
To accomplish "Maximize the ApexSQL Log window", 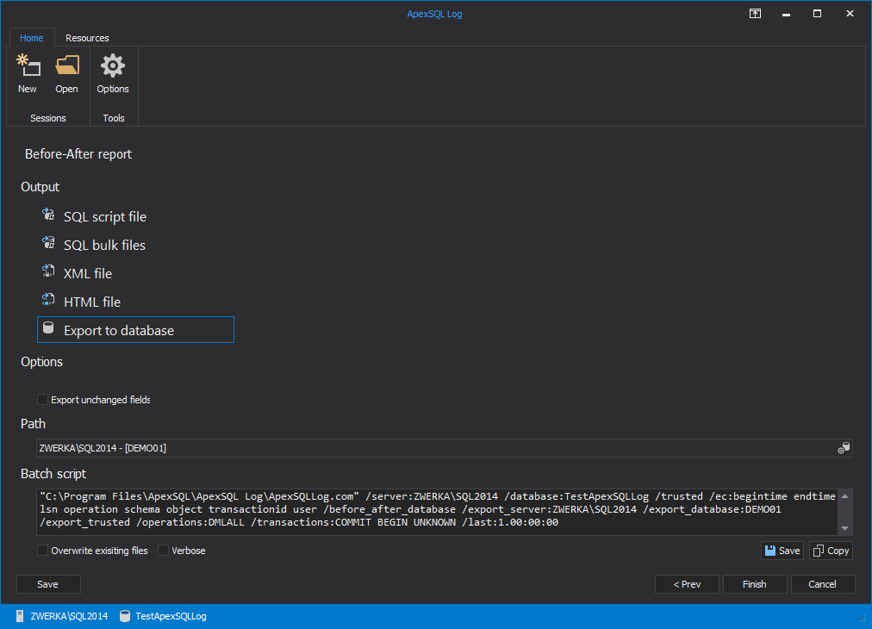I will pyautogui.click(x=817, y=14).
